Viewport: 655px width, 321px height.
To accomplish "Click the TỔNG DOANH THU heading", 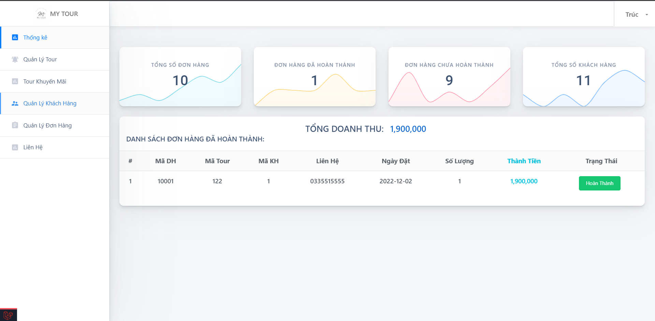I will coord(345,129).
